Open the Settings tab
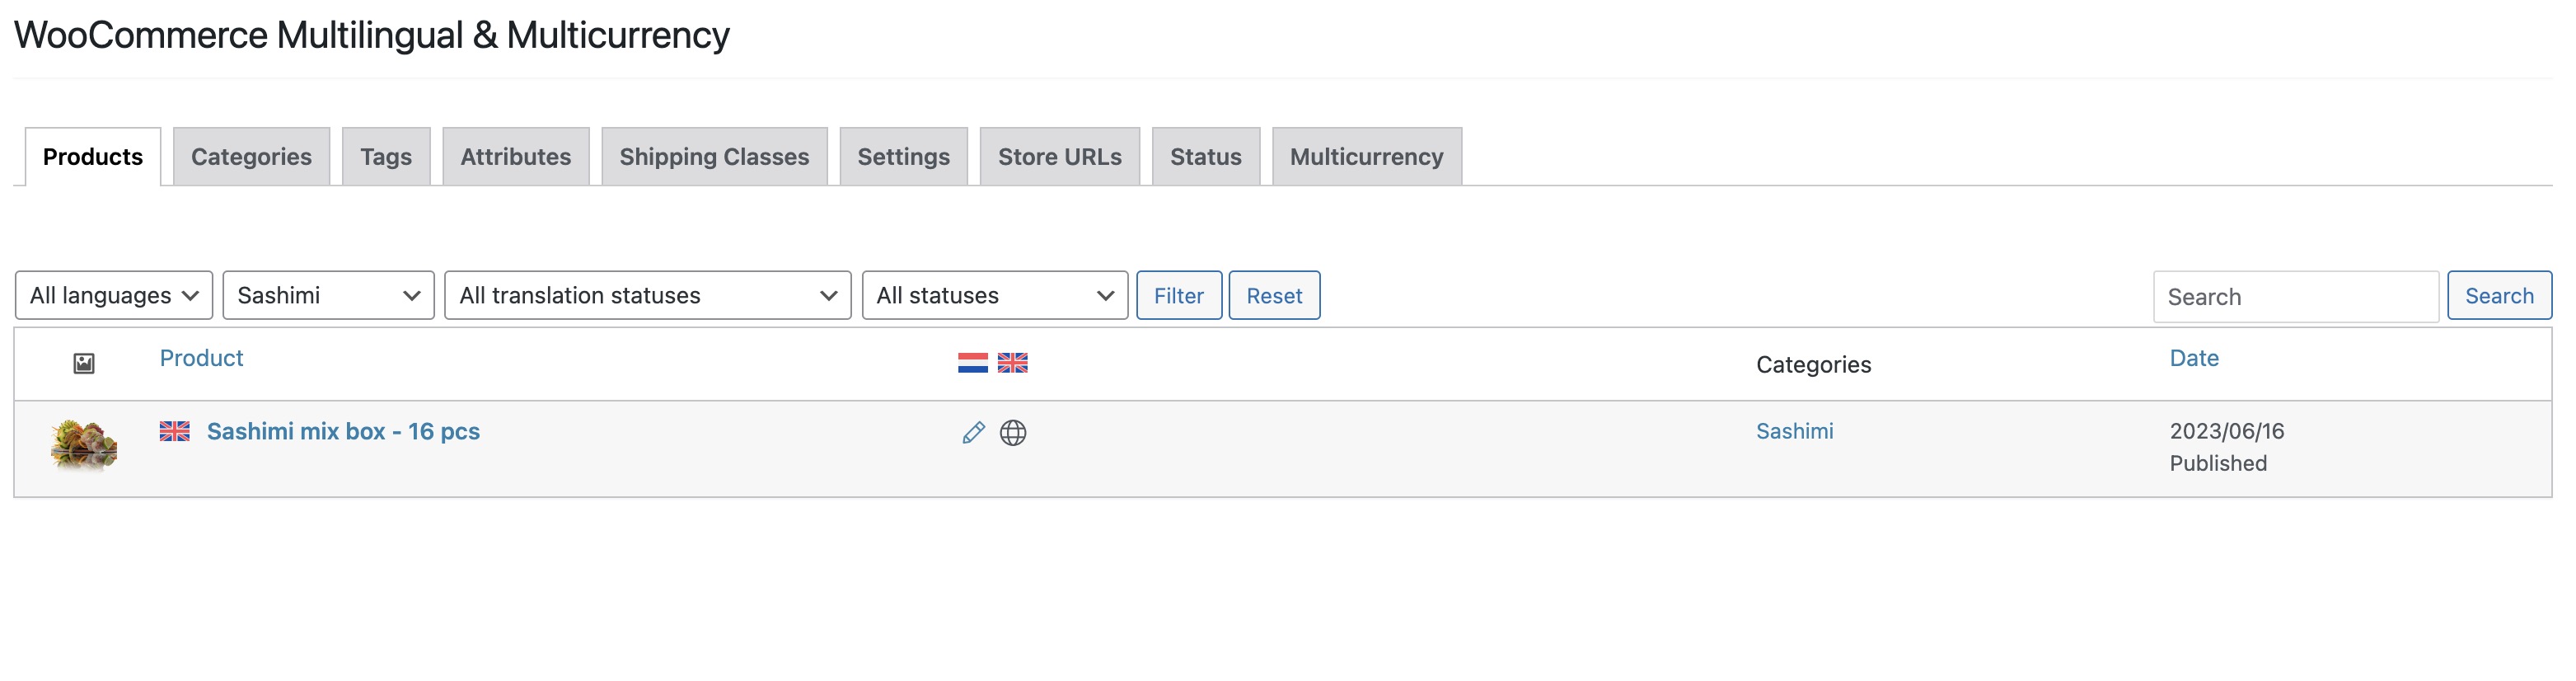Viewport: 2576px width, 681px height. click(x=903, y=157)
